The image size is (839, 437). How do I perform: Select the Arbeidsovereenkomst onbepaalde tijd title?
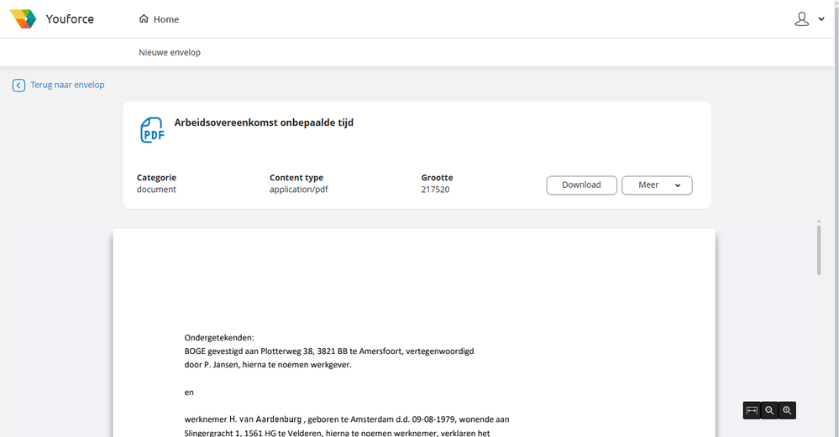[x=264, y=122]
